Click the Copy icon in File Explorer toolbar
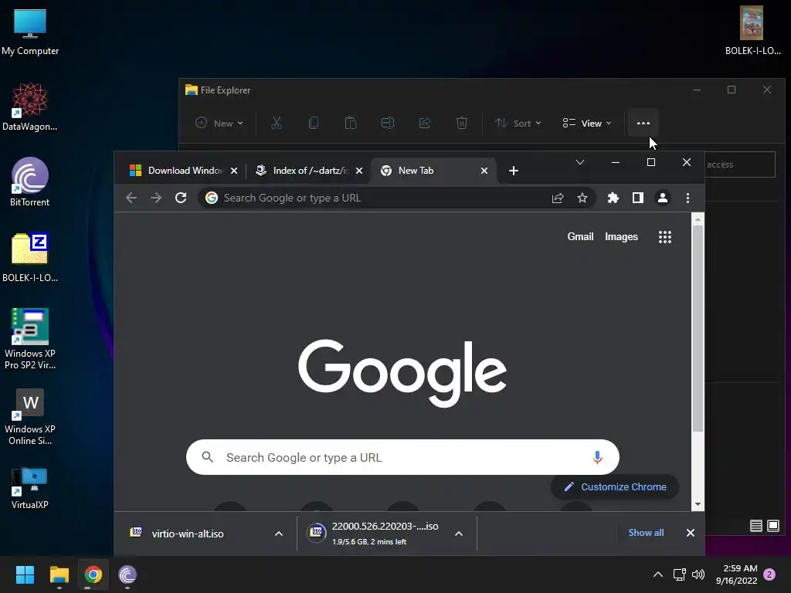791x593 pixels. (x=314, y=123)
